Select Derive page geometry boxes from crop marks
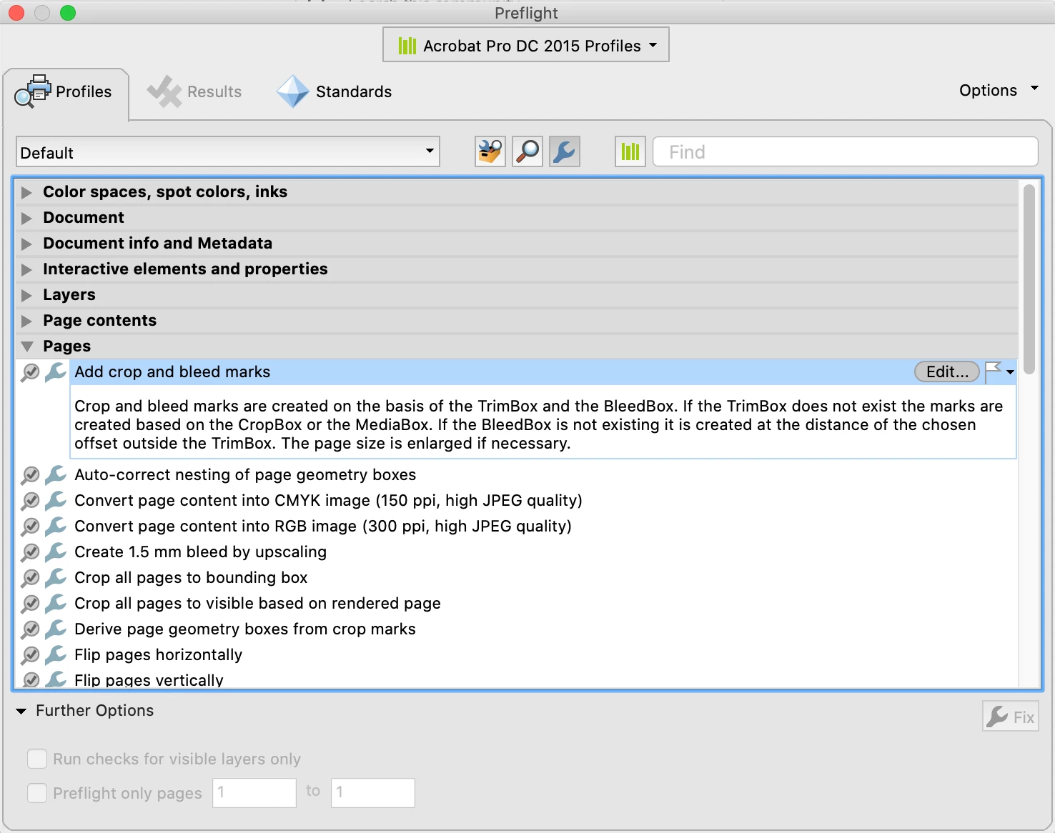 245,629
